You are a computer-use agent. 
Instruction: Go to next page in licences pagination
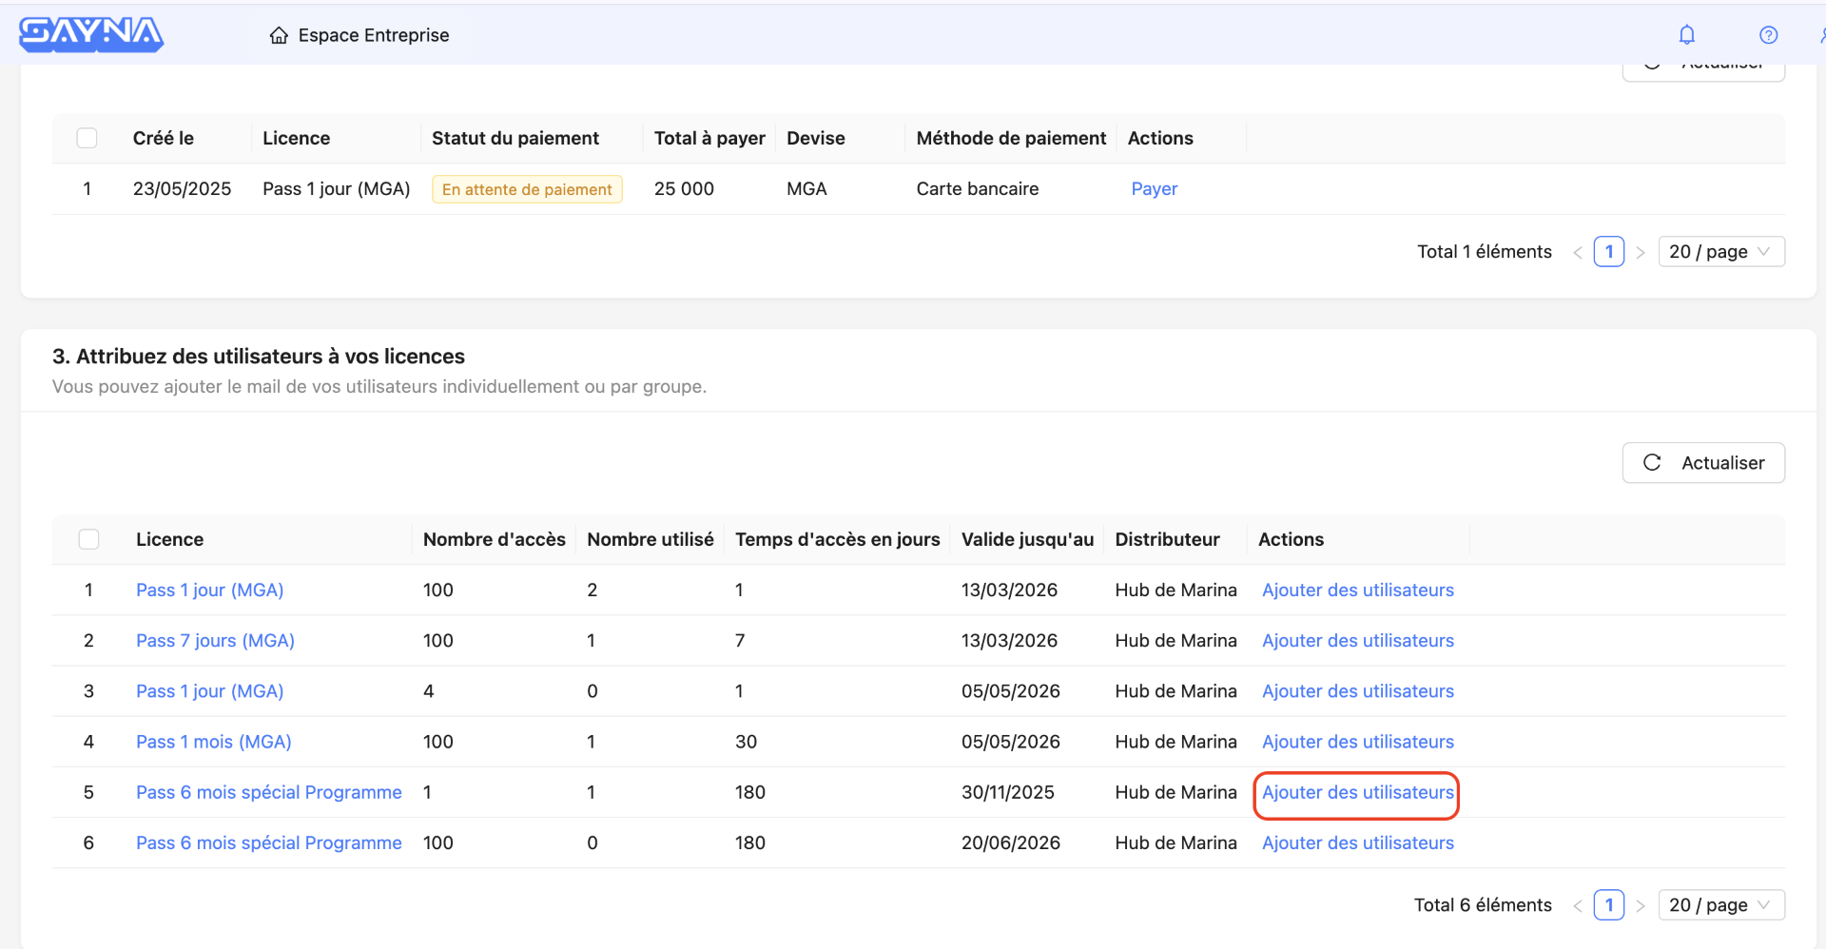click(x=1641, y=905)
